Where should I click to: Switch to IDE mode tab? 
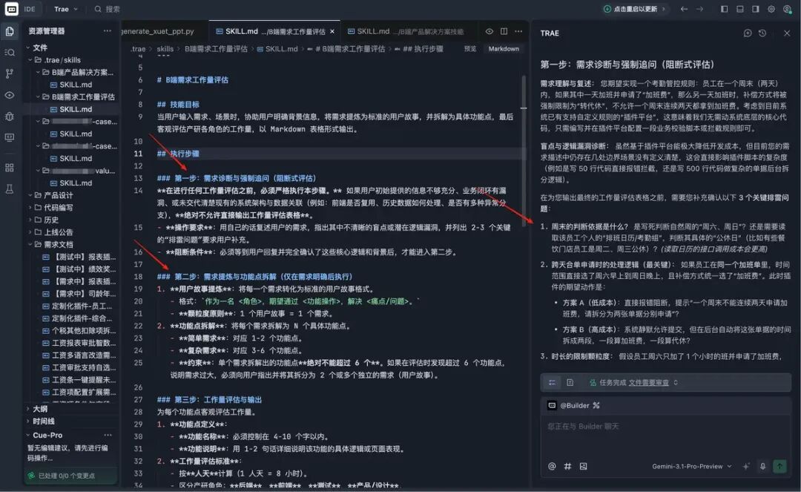[30, 9]
